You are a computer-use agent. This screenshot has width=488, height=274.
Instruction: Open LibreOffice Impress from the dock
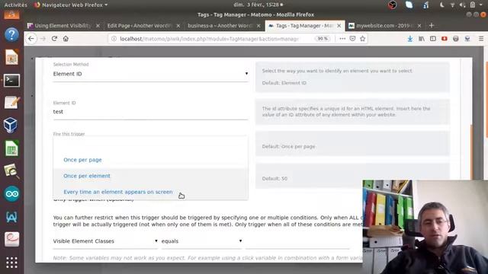11,58
